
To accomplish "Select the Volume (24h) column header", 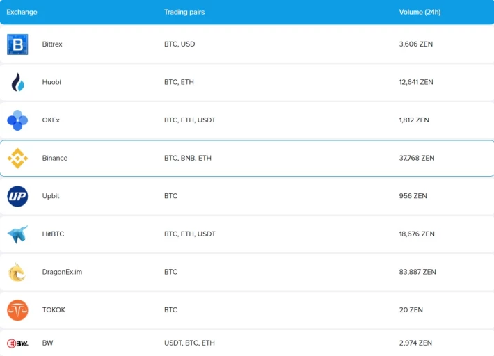I will click(420, 12).
